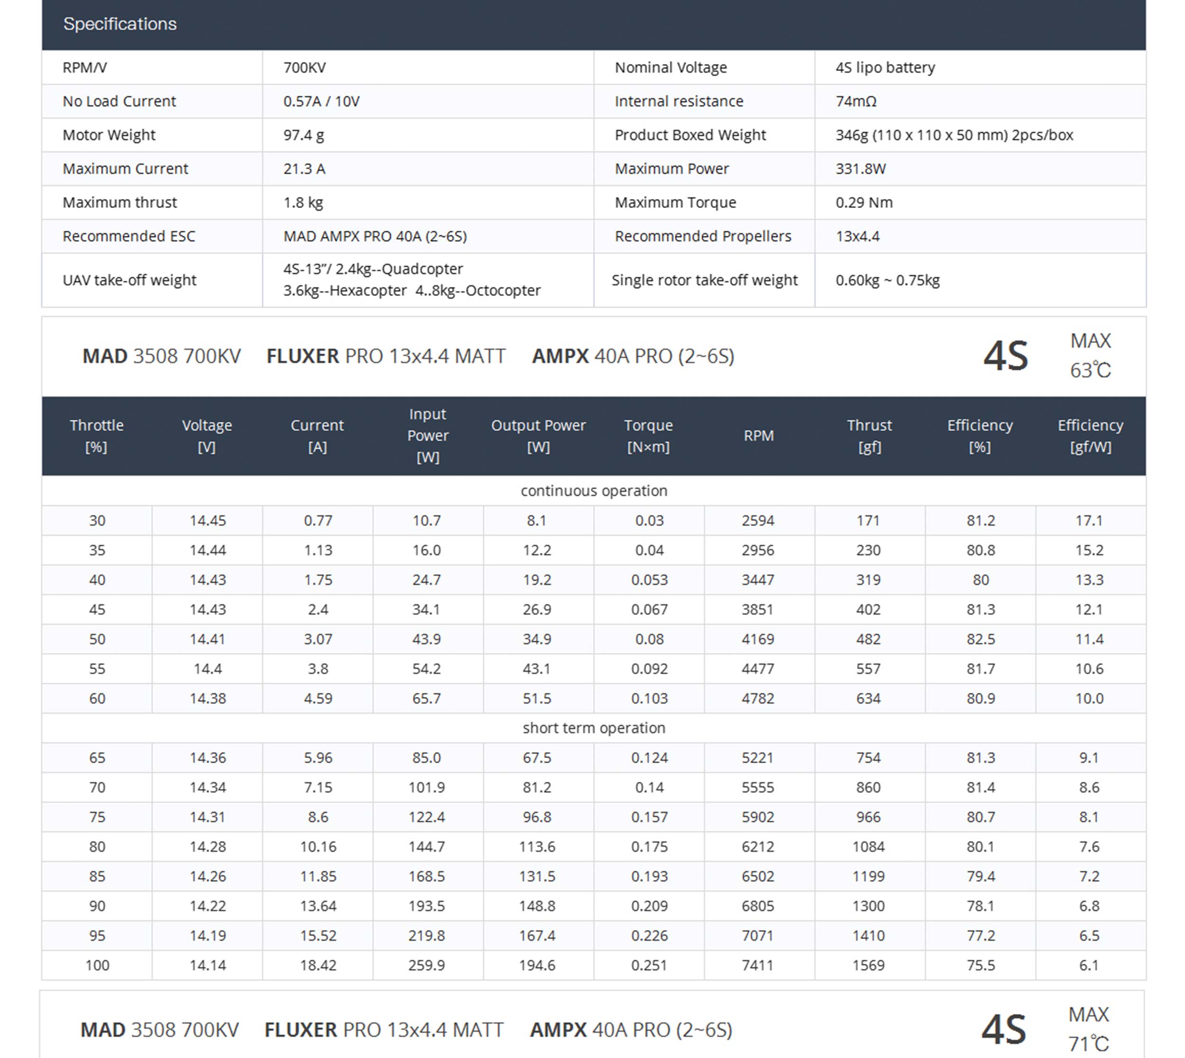The height and width of the screenshot is (1058, 1185).
Task: Select the 700KV RPM/V value
Action: [305, 67]
